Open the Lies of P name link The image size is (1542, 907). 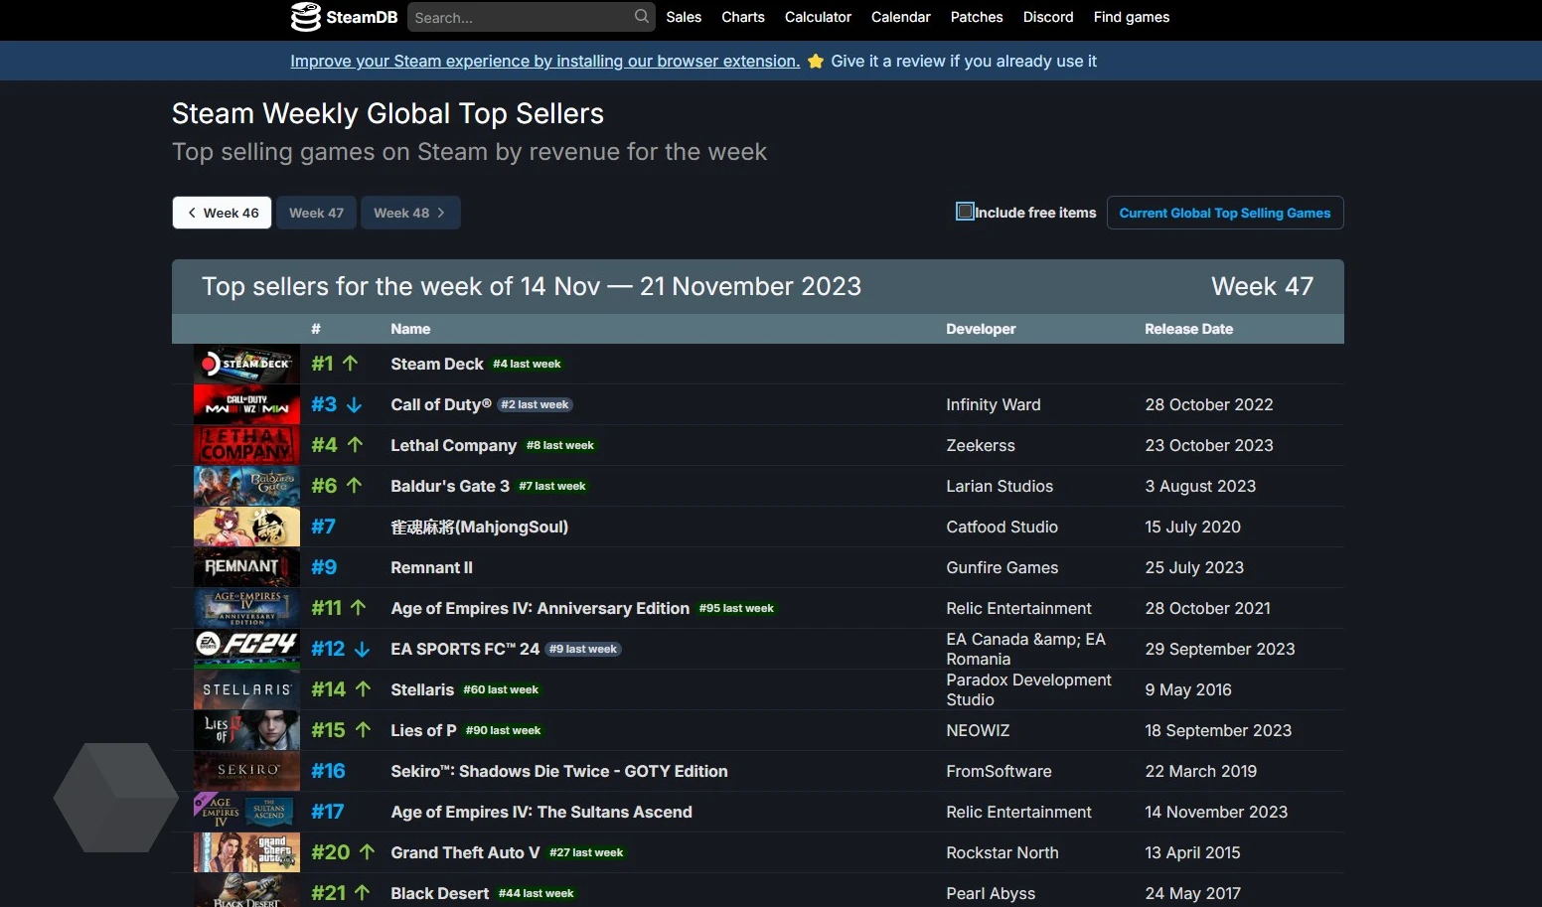coord(424,730)
